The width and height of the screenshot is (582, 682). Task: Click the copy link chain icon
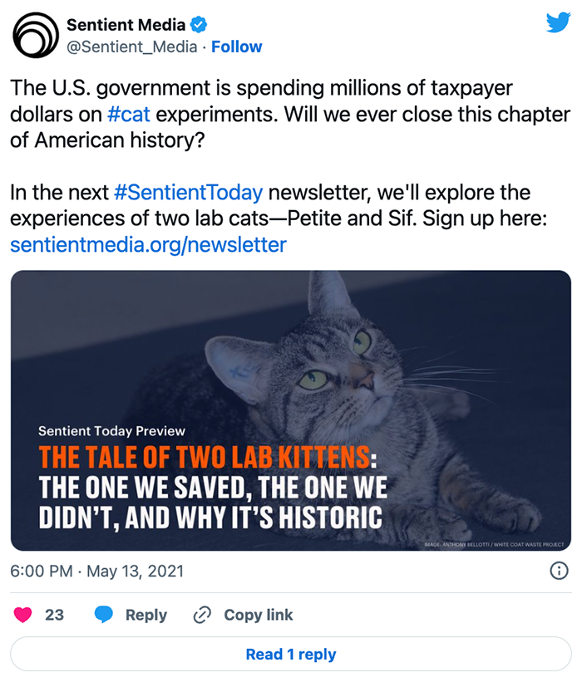pos(201,615)
